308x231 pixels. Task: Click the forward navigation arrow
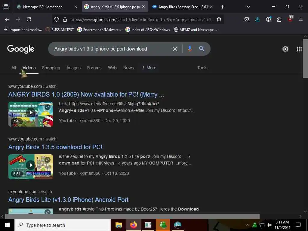click(x=18, y=19)
